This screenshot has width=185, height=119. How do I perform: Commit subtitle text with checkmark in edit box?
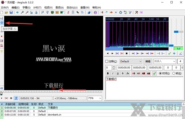click(154, 73)
